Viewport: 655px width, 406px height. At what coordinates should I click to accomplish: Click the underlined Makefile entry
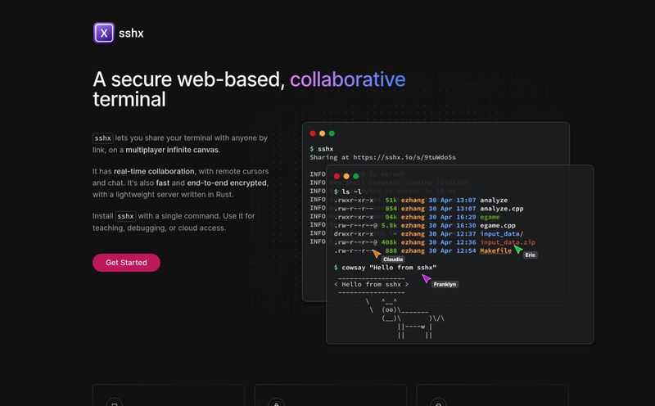point(496,250)
